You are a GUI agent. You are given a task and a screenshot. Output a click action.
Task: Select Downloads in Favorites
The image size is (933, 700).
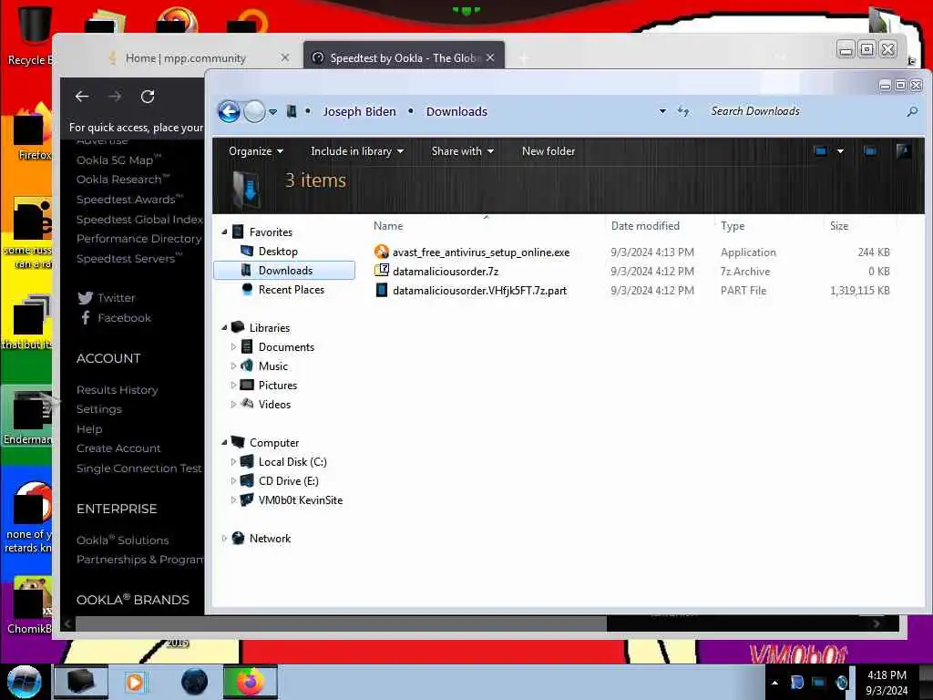point(284,270)
